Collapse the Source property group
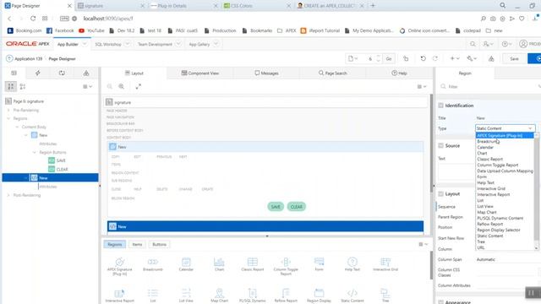This screenshot has width=541, height=304. pyautogui.click(x=440, y=145)
